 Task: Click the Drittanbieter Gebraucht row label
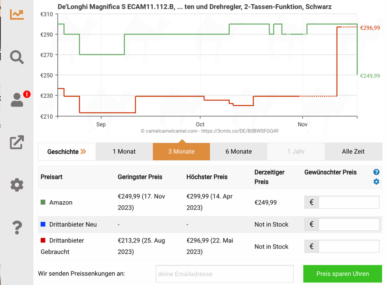tap(62, 246)
